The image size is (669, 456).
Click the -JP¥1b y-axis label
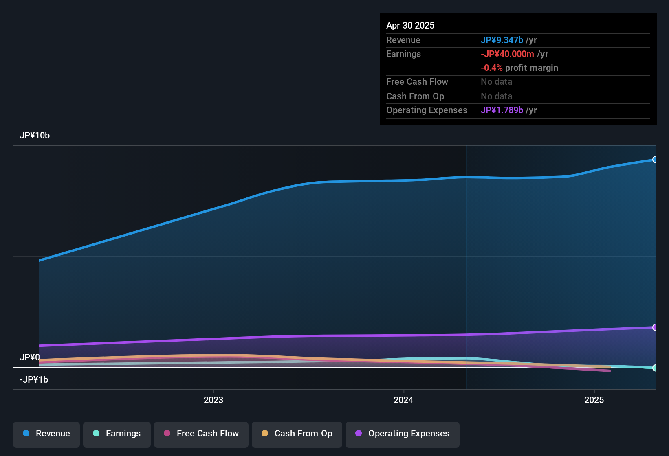34,380
